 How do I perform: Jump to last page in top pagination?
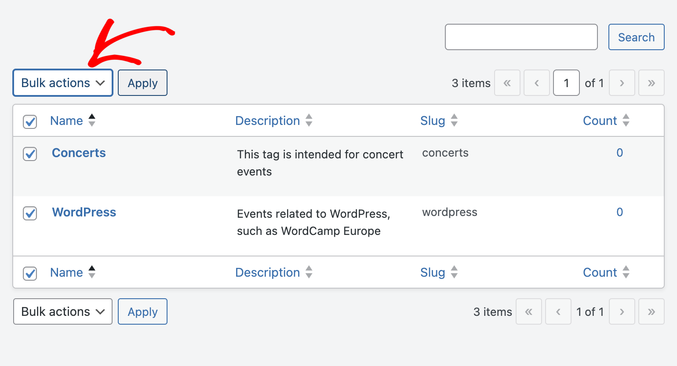[651, 83]
